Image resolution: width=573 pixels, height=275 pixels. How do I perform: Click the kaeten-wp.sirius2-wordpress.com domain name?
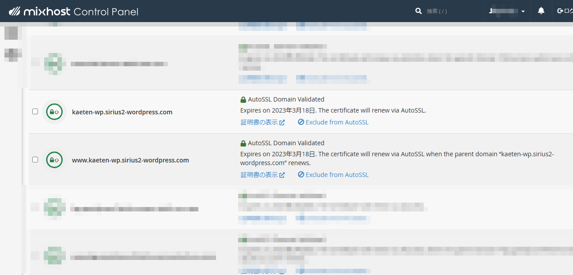[122, 112]
